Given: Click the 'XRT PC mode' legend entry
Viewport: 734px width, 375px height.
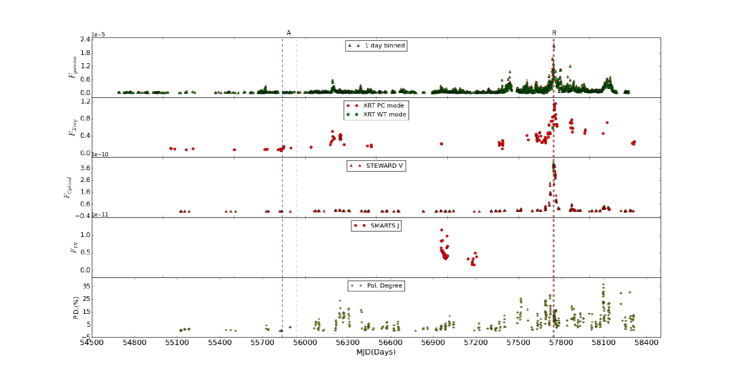Looking at the screenshot, I should pos(384,106).
